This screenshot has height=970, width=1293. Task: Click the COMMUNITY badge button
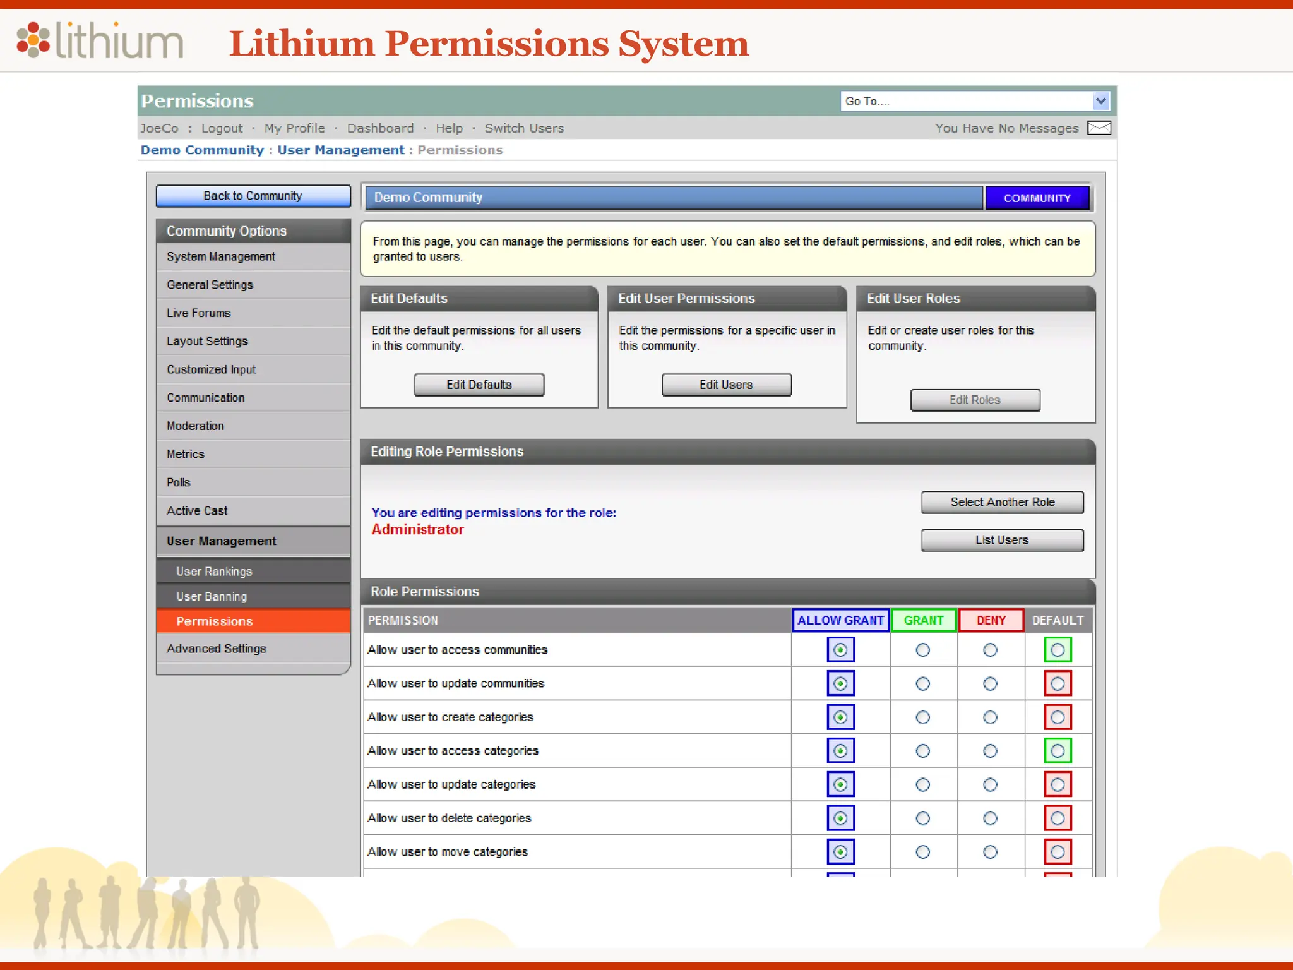[x=1037, y=198]
